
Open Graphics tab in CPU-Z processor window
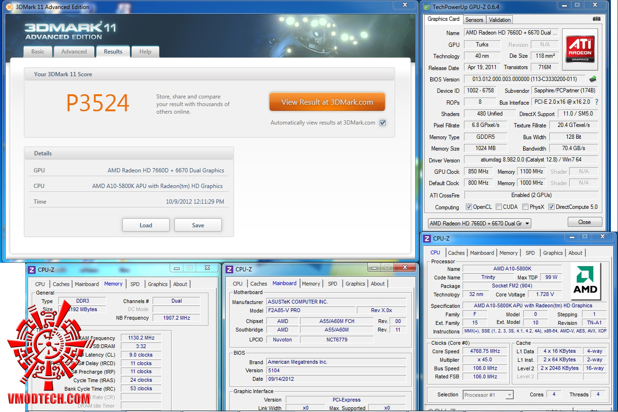[553, 253]
